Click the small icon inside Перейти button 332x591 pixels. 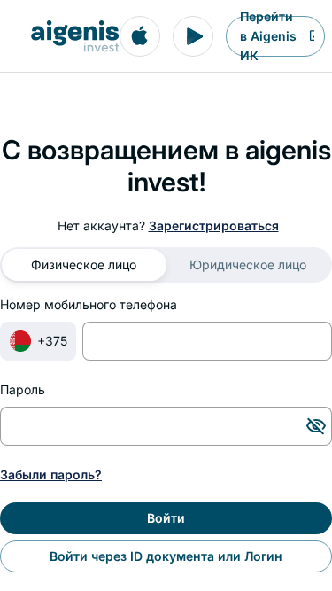click(312, 35)
